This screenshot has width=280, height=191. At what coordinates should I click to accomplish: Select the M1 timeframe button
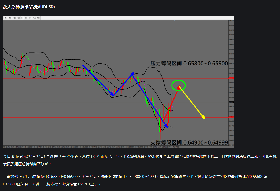point(6,18)
